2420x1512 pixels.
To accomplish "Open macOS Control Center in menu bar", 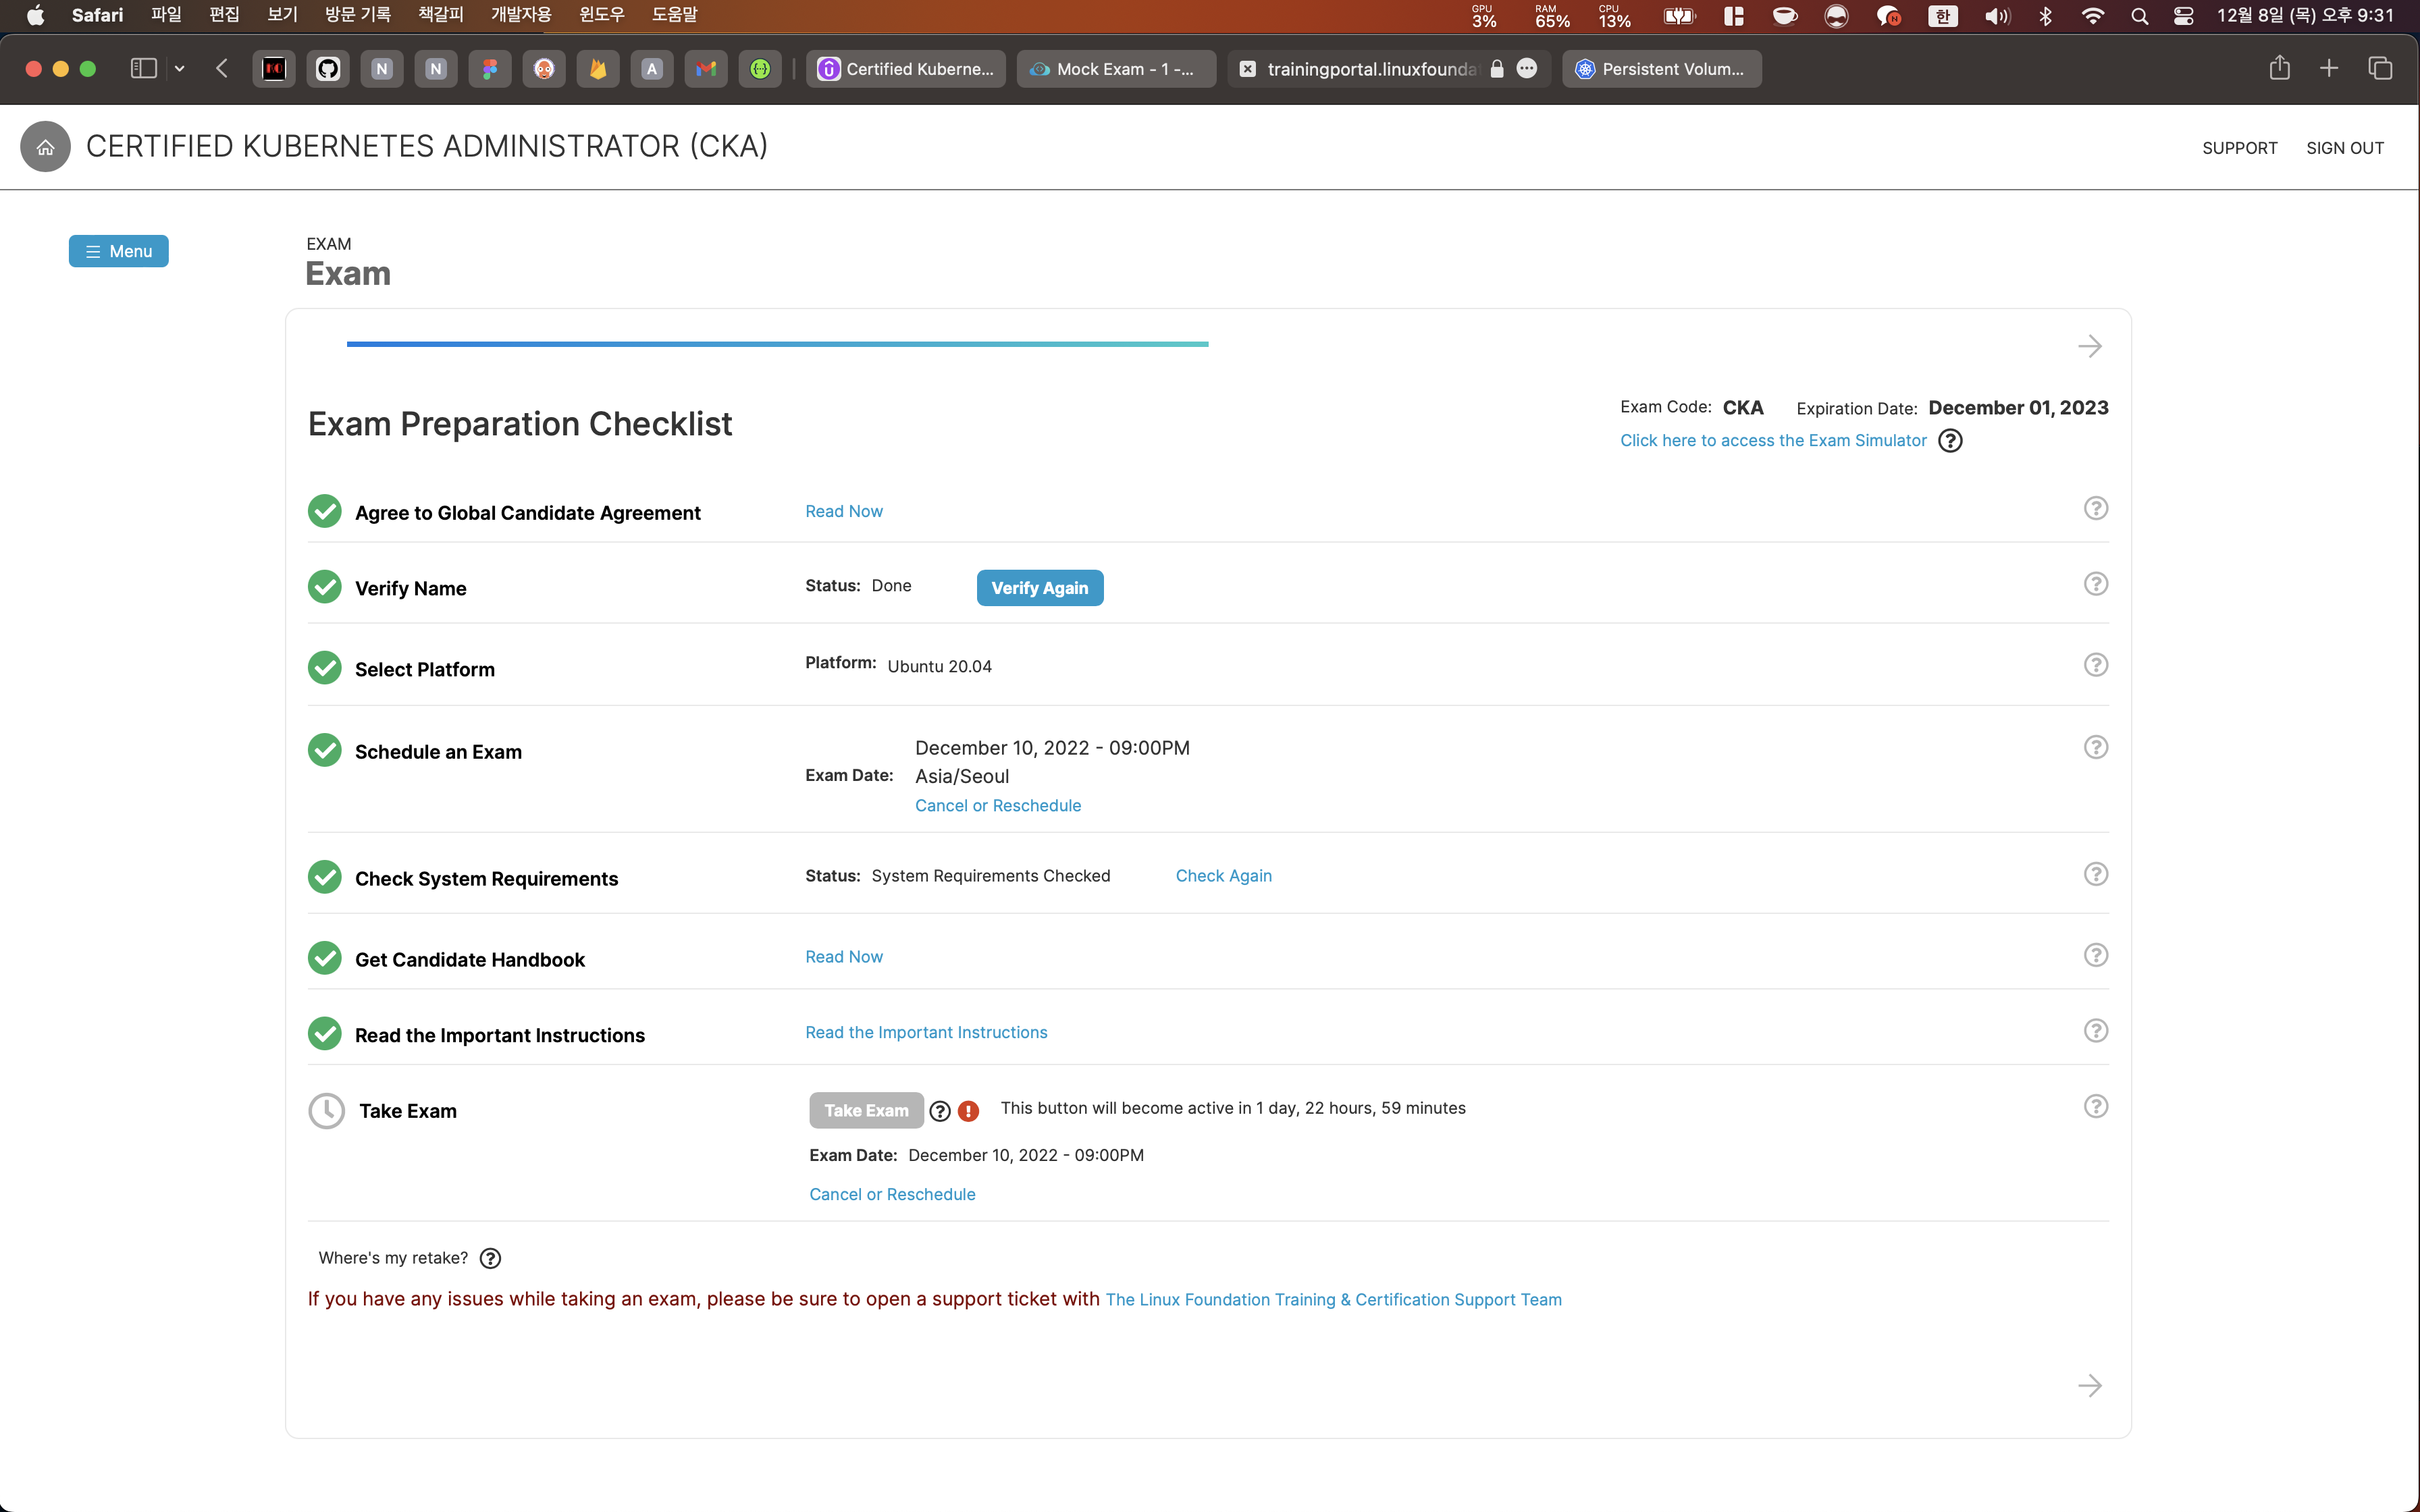I will 2184,15.
